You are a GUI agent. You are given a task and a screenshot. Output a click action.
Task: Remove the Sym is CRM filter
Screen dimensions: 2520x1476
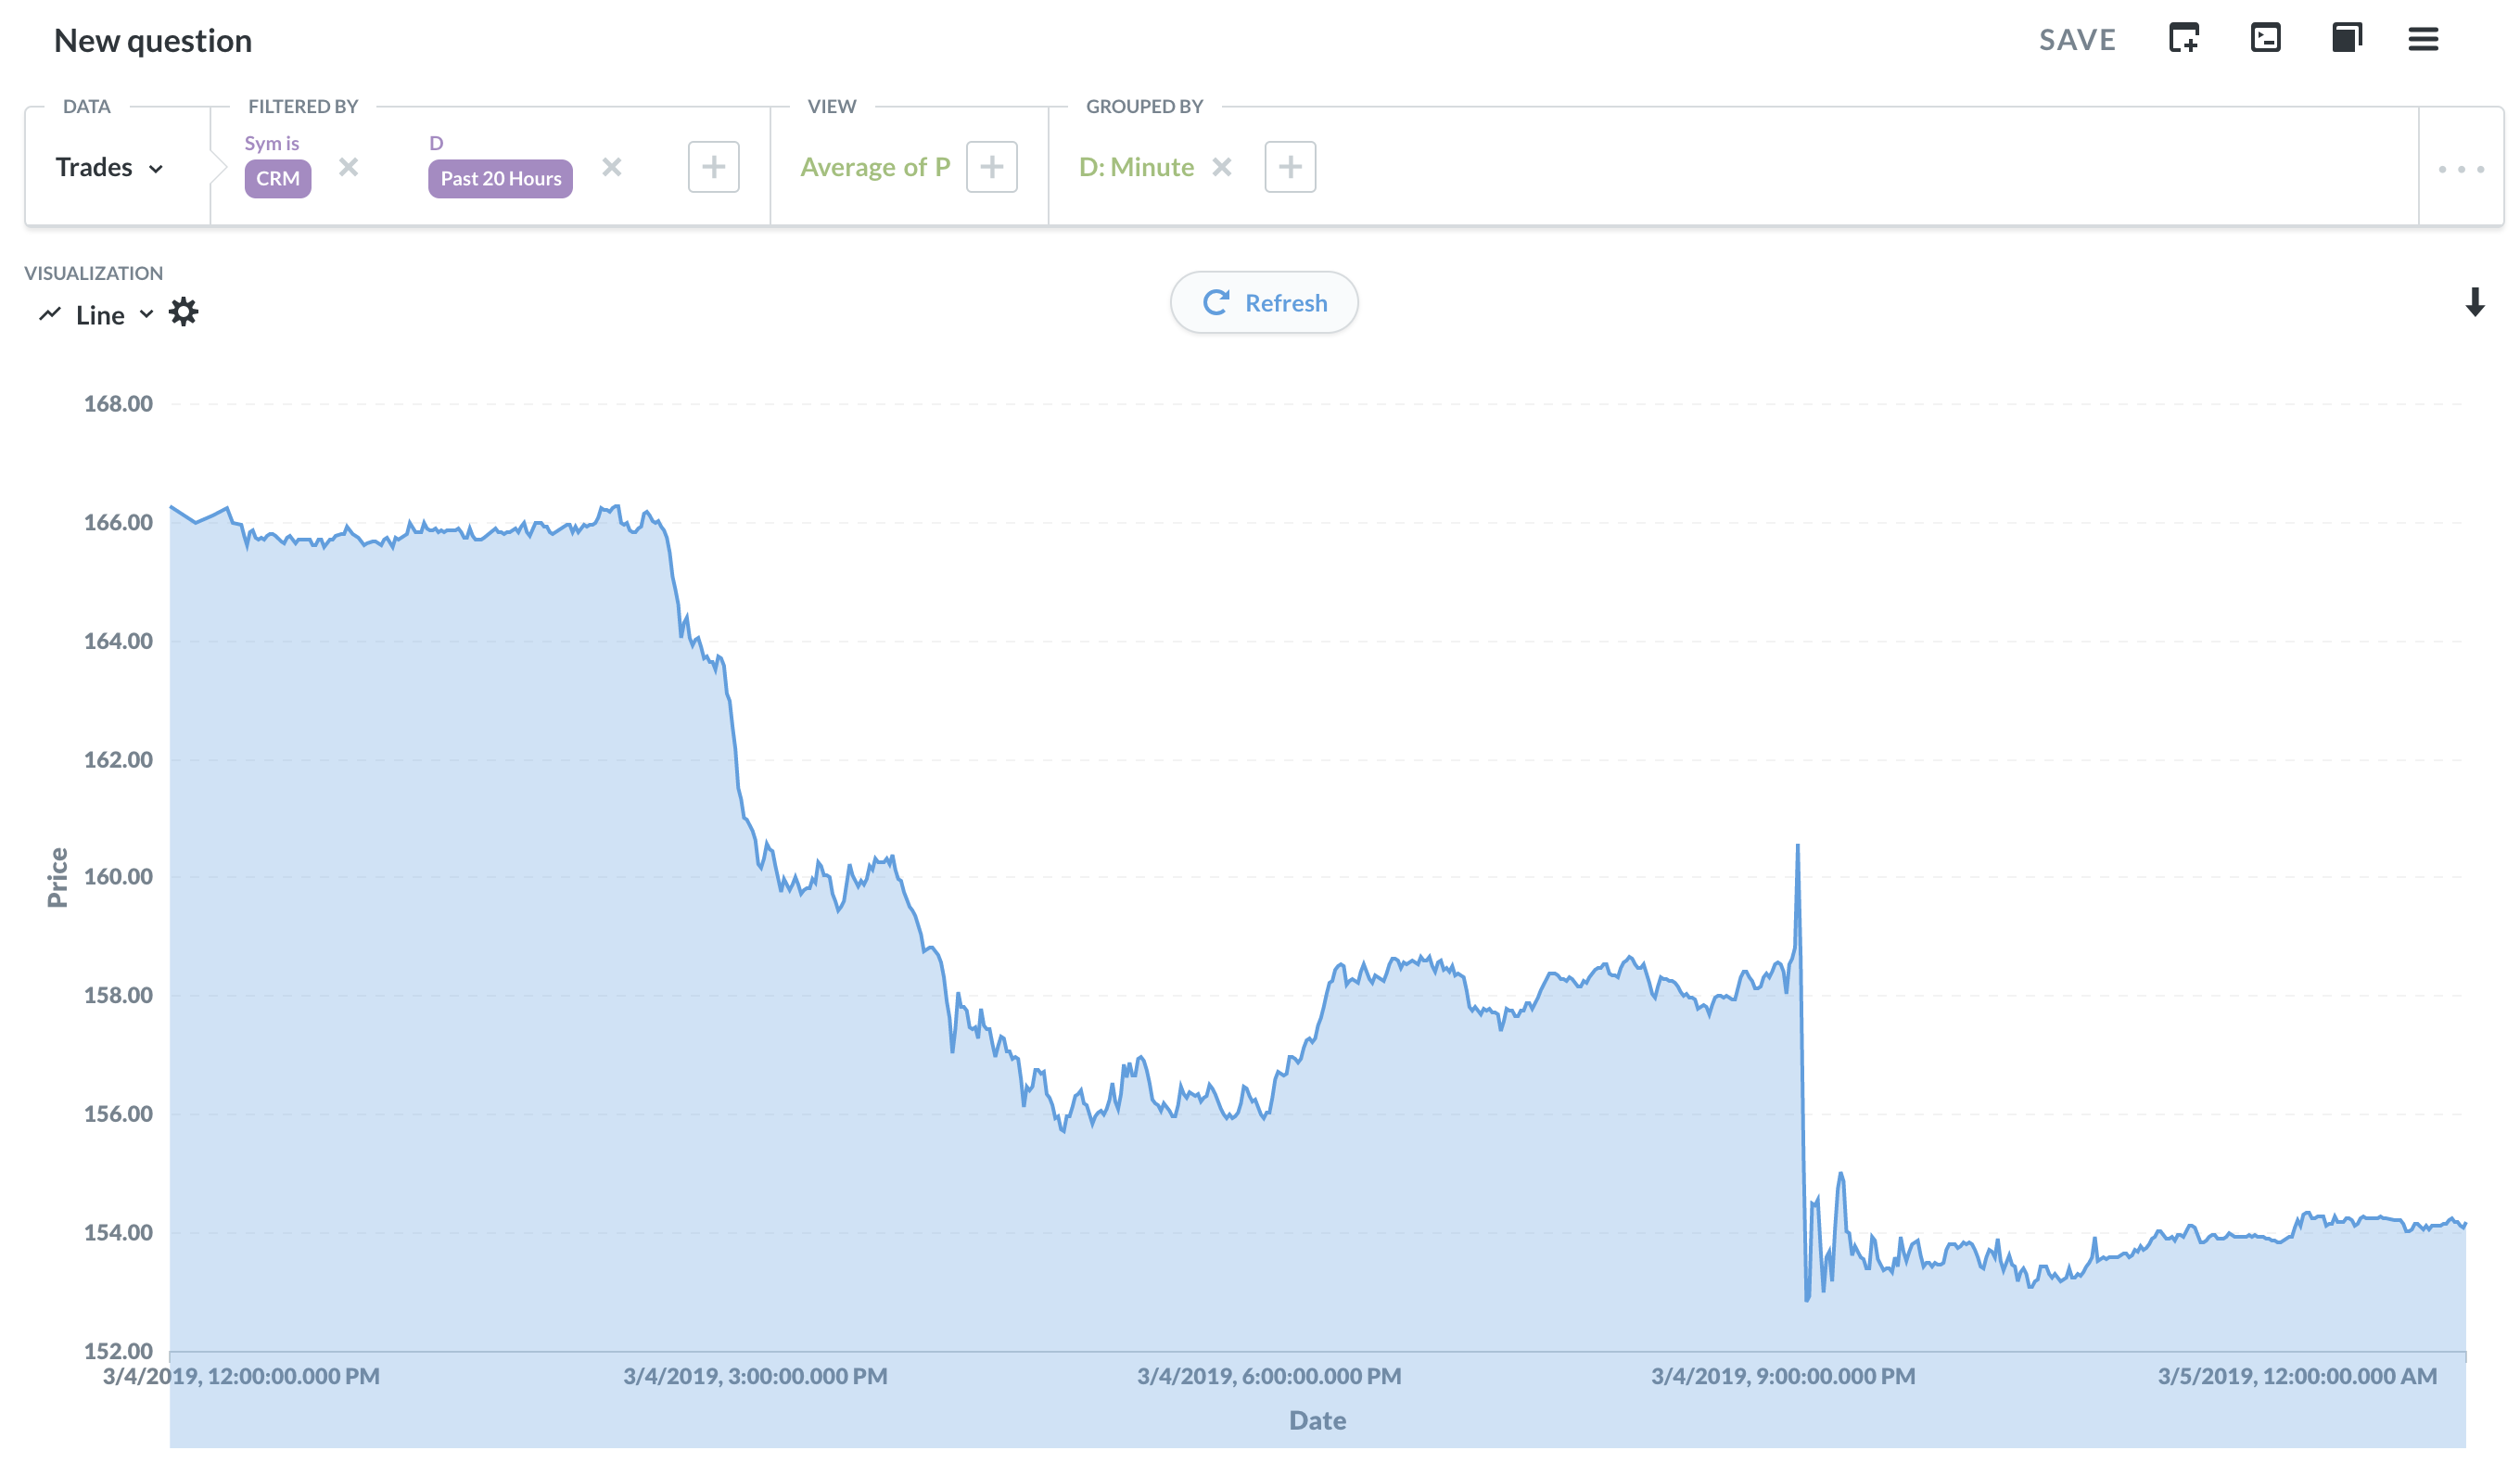(x=348, y=166)
